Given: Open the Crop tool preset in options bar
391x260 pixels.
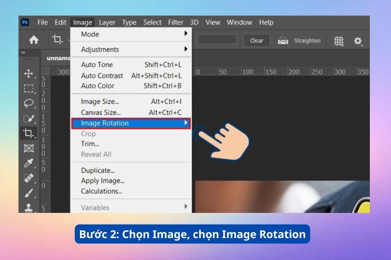Looking at the screenshot, I should pyautogui.click(x=58, y=40).
